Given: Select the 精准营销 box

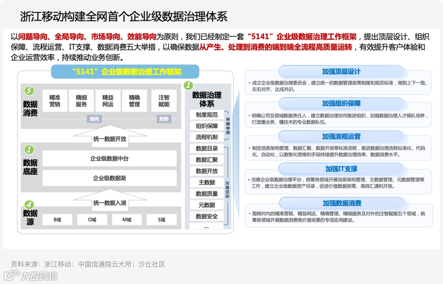Looking at the screenshot, I should click(x=55, y=101).
